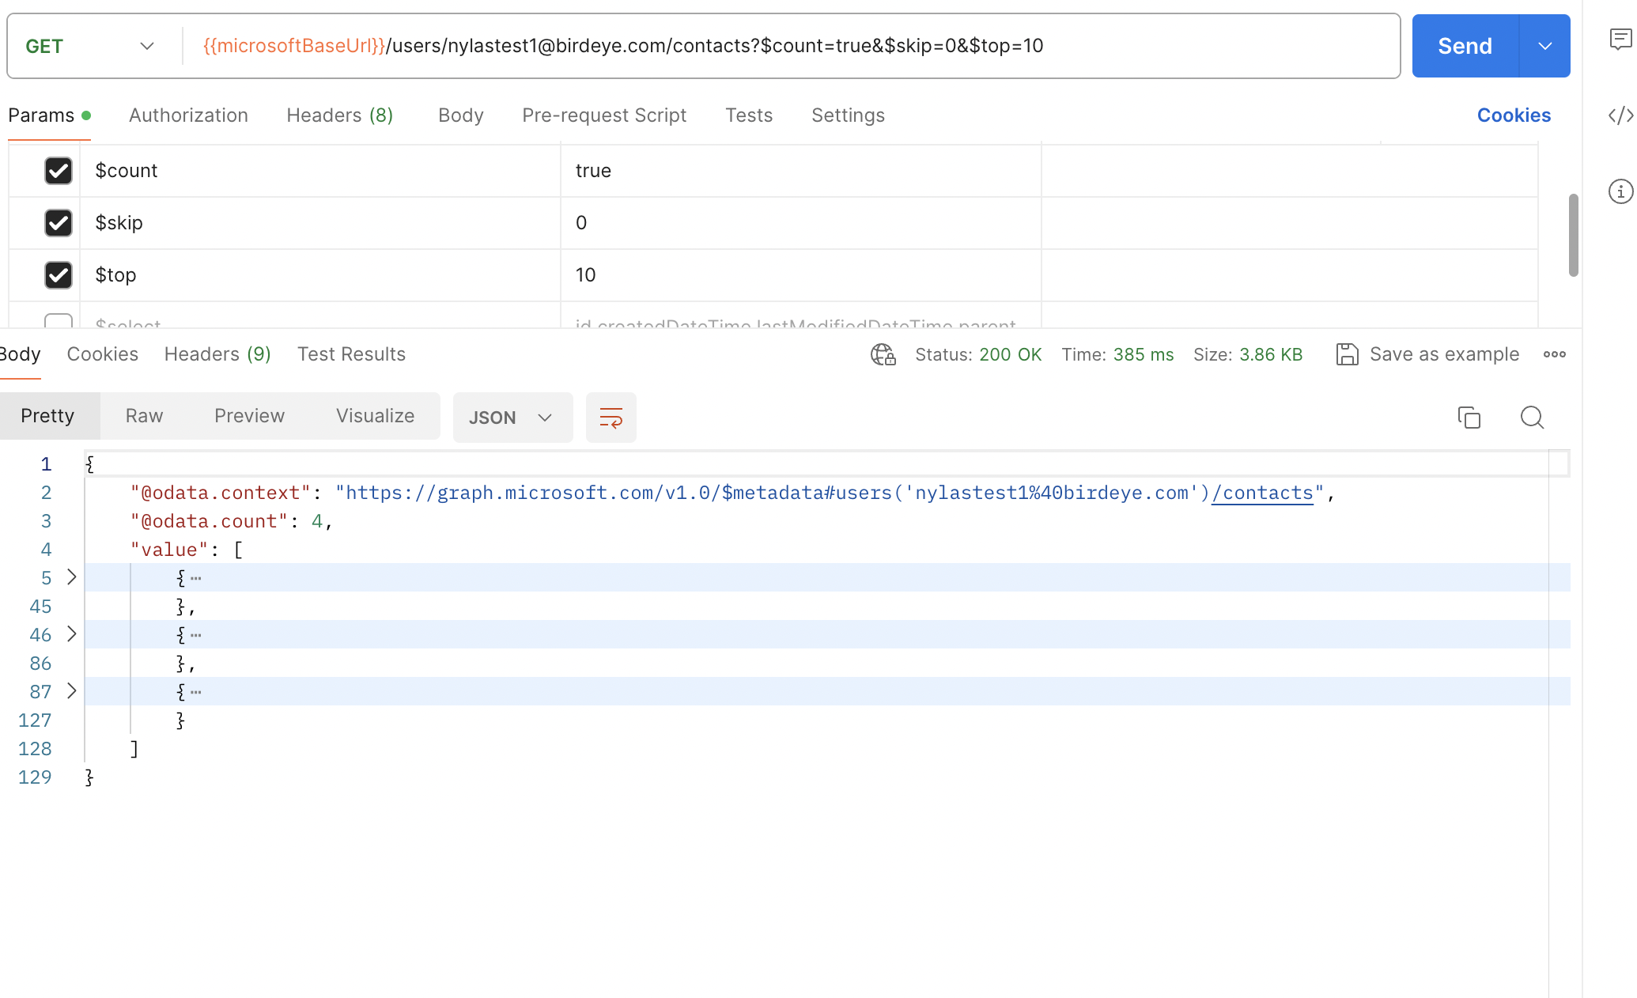
Task: Toggle line wrapping in the response viewer
Action: click(x=611, y=418)
